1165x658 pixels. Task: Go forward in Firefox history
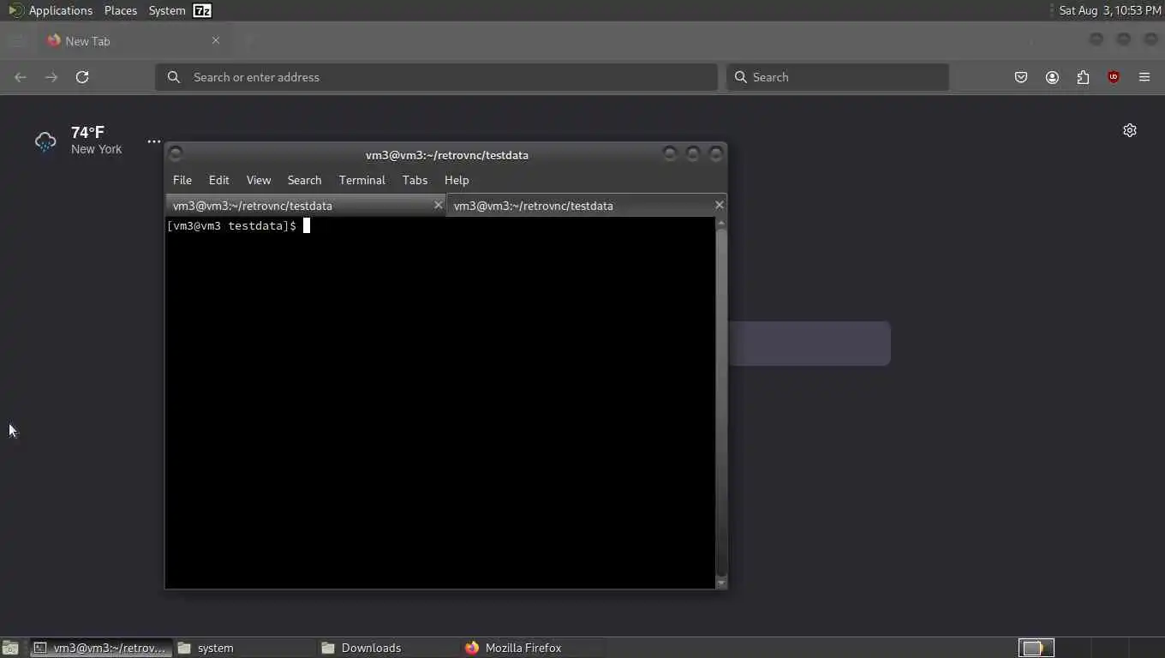tap(51, 77)
